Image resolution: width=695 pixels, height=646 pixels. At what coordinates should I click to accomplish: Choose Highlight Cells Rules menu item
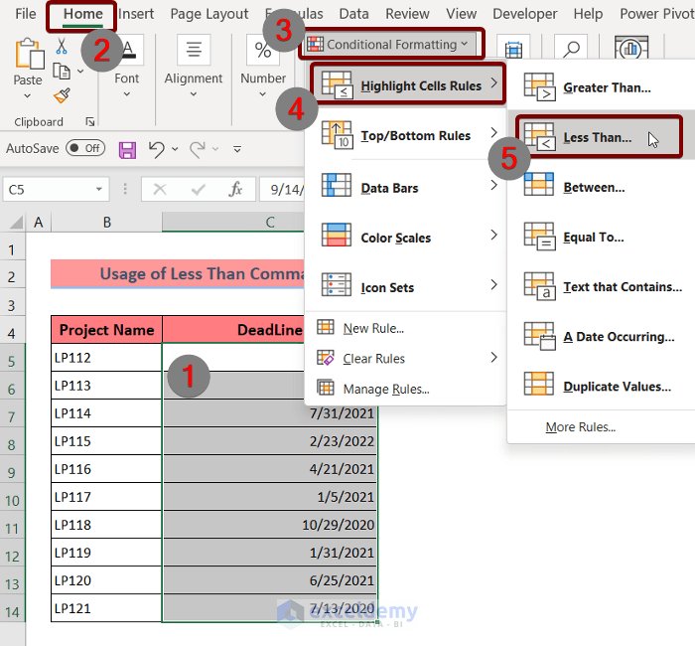point(407,84)
